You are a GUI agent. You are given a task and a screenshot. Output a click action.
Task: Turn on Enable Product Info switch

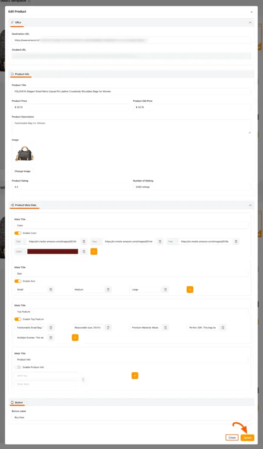click(x=18, y=367)
